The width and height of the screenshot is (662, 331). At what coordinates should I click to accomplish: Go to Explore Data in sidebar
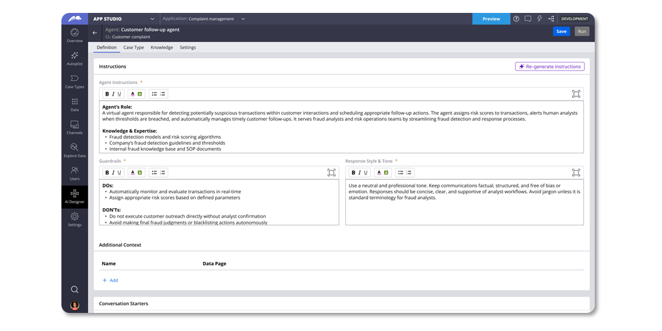[74, 150]
